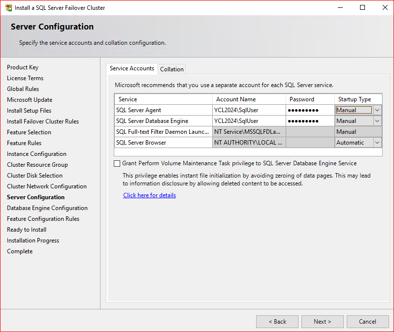Select the SQL Full-text Filter Daemon Launcher row

[248, 132]
